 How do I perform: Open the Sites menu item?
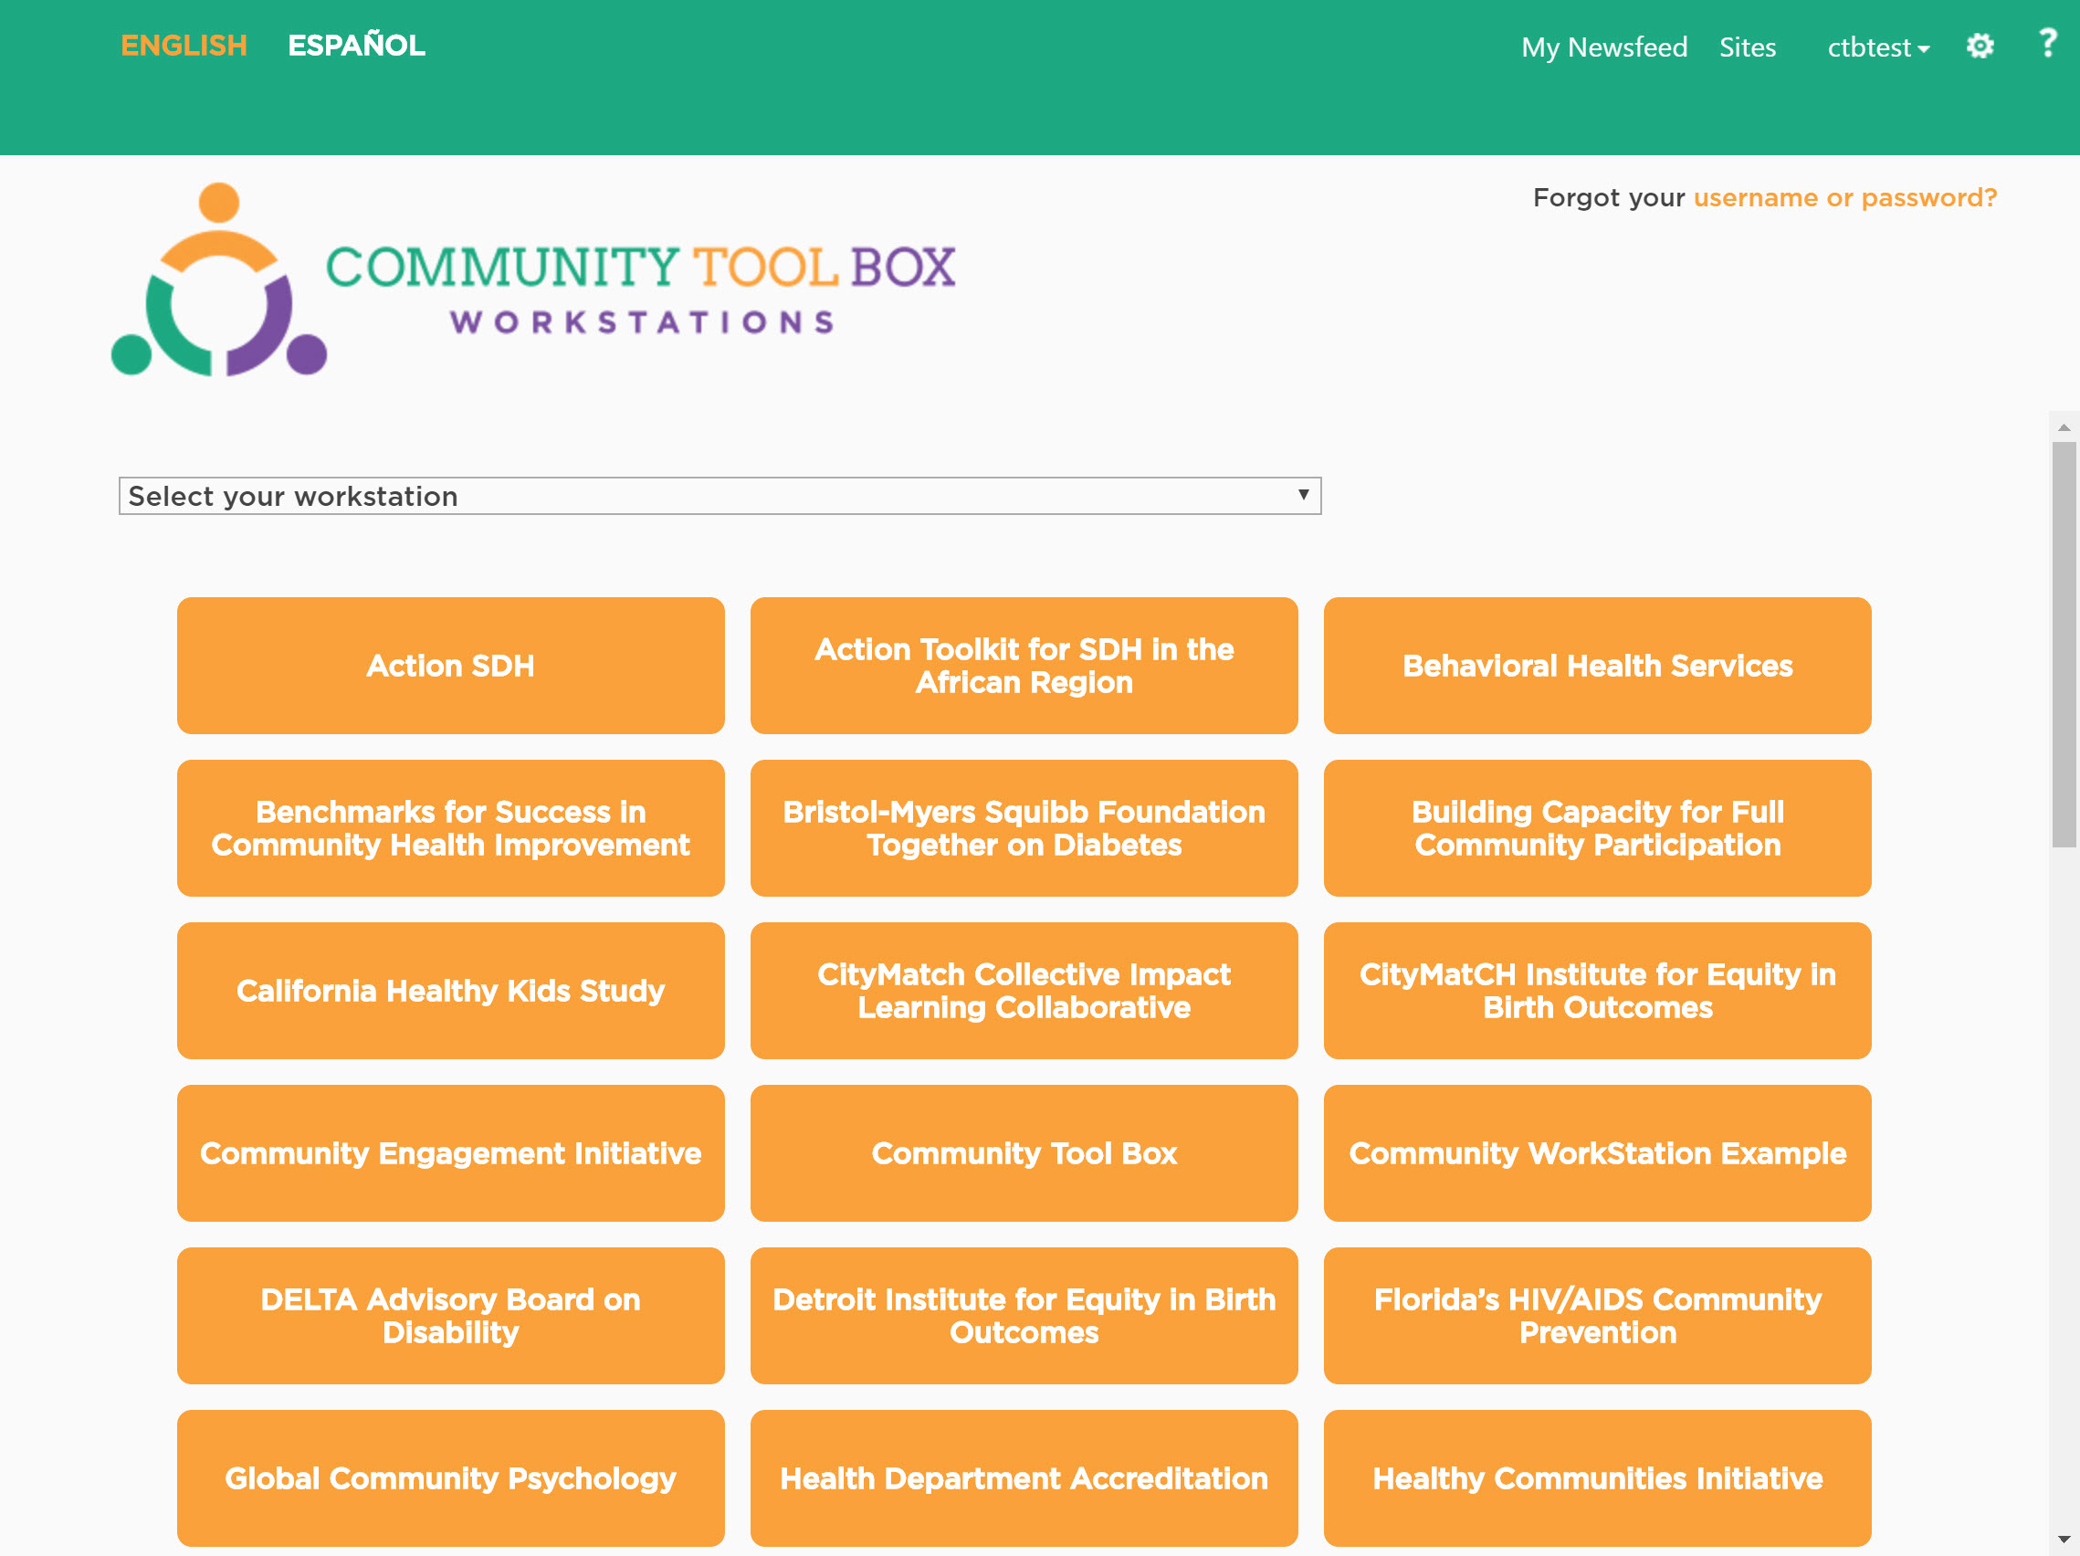(1747, 47)
